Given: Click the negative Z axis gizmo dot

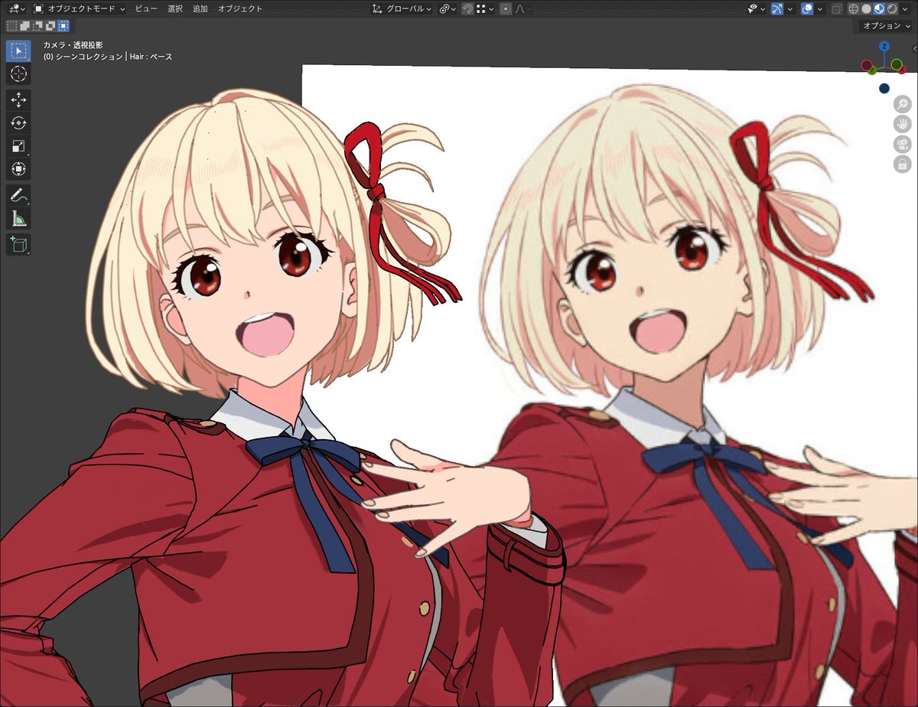Looking at the screenshot, I should (884, 89).
